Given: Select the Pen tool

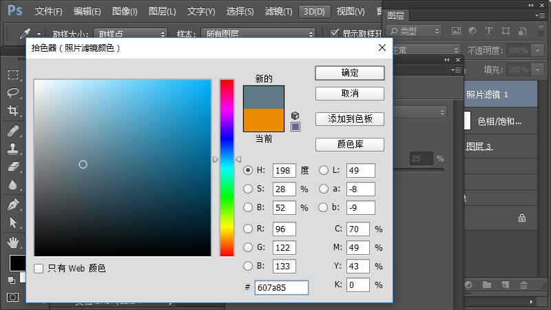Looking at the screenshot, I should point(13,204).
